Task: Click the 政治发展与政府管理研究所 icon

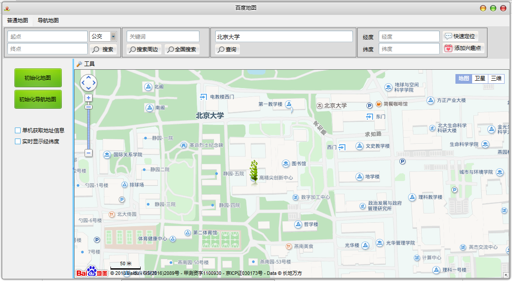Action: (x=363, y=206)
